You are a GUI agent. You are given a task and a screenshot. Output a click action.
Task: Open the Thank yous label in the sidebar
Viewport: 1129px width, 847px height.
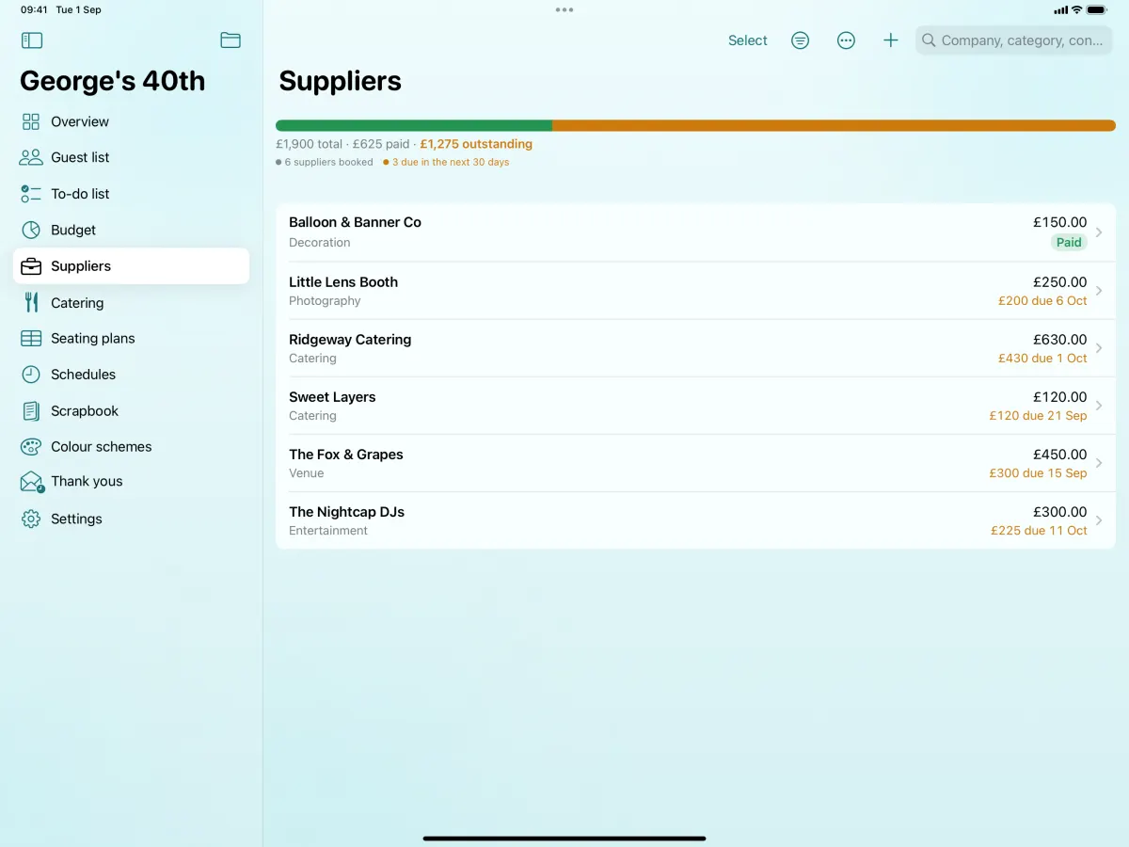point(87,481)
